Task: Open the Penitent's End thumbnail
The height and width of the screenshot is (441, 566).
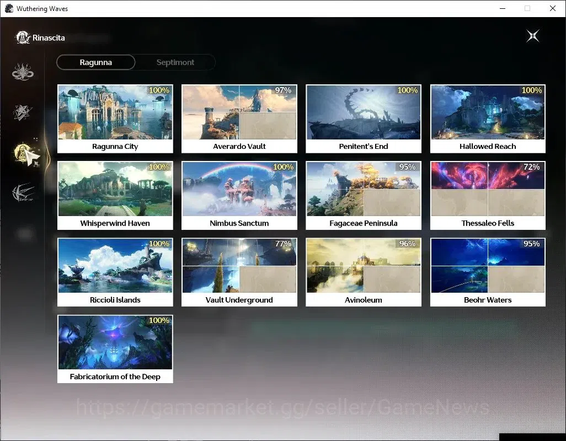Action: 364,119
